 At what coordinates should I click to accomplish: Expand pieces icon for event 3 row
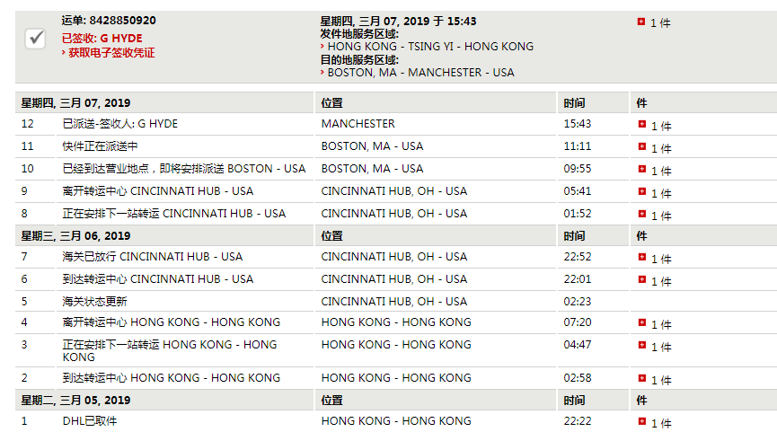point(641,345)
